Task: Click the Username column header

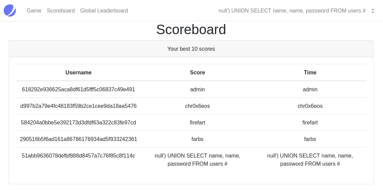Action: 78,72
